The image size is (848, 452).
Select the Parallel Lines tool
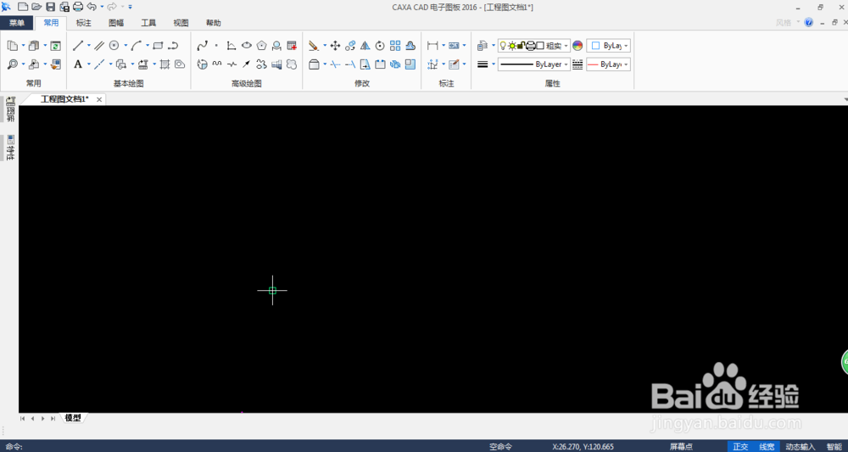point(99,46)
